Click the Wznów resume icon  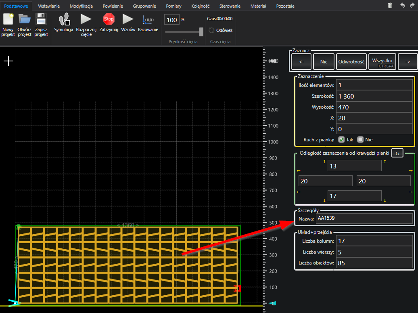click(x=128, y=19)
